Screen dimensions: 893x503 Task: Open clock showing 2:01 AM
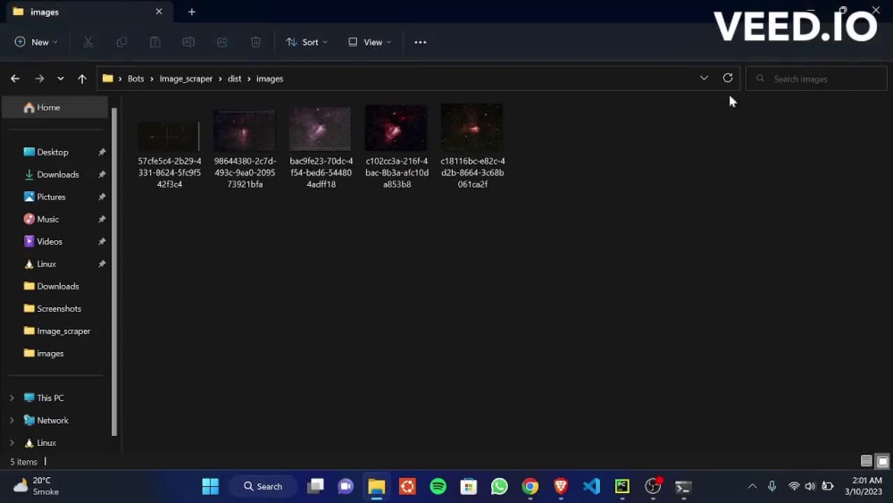coord(864,486)
